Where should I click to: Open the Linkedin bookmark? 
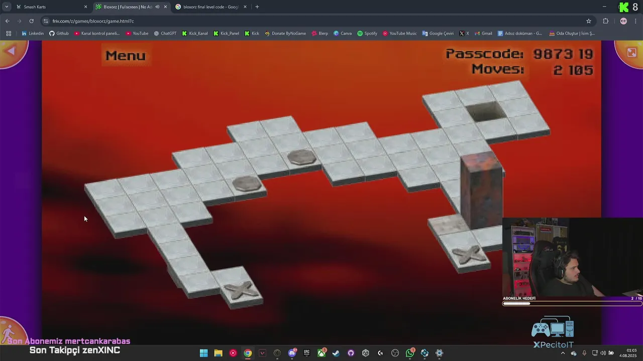pyautogui.click(x=33, y=34)
